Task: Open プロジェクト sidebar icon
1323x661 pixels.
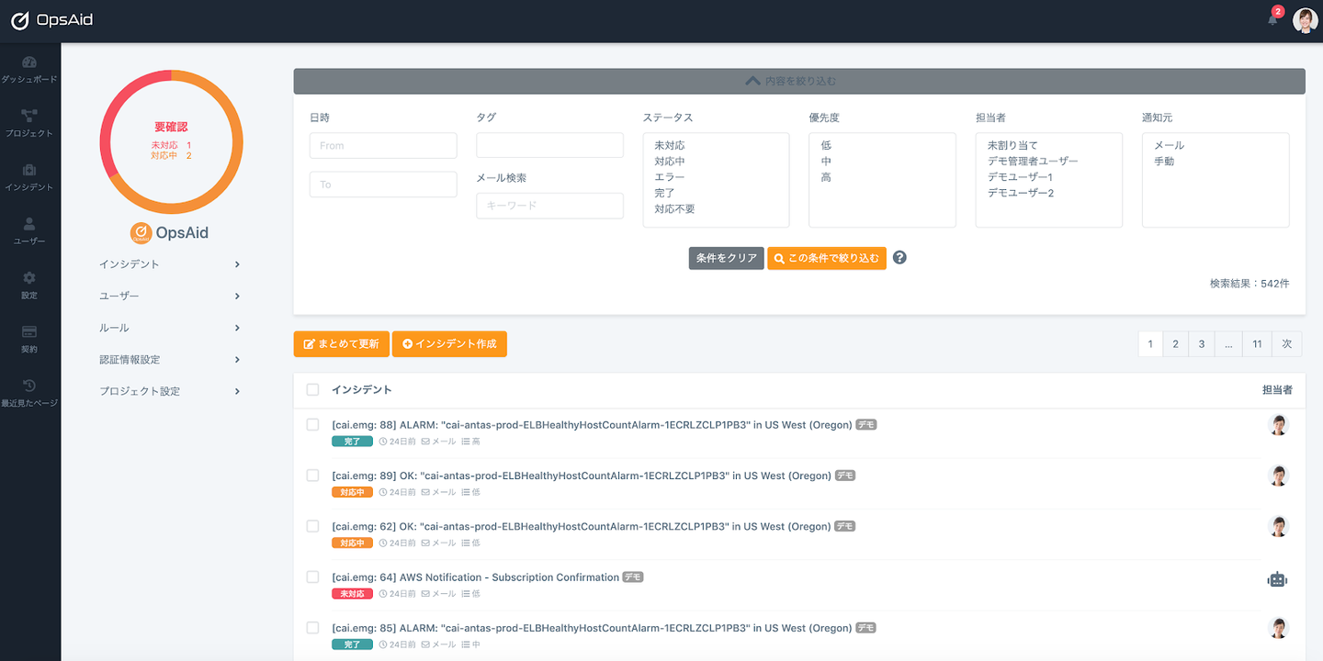Action: (x=29, y=124)
